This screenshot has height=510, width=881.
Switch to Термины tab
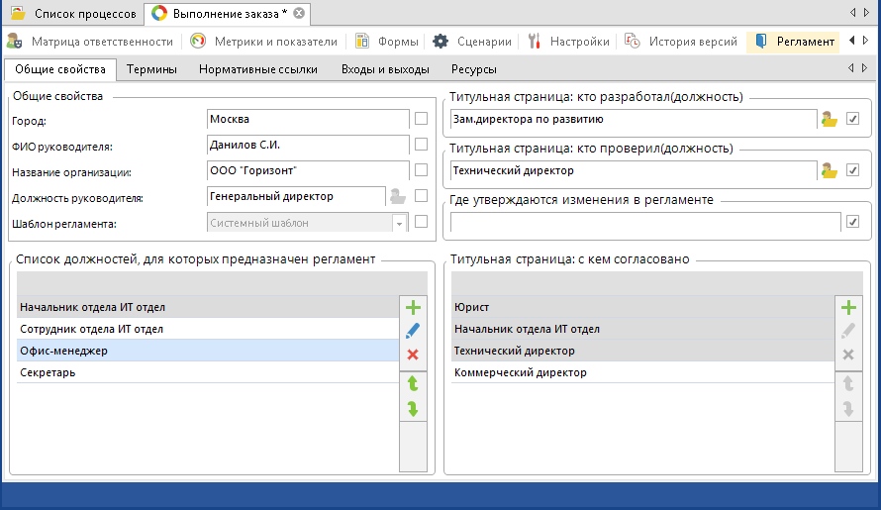151,70
